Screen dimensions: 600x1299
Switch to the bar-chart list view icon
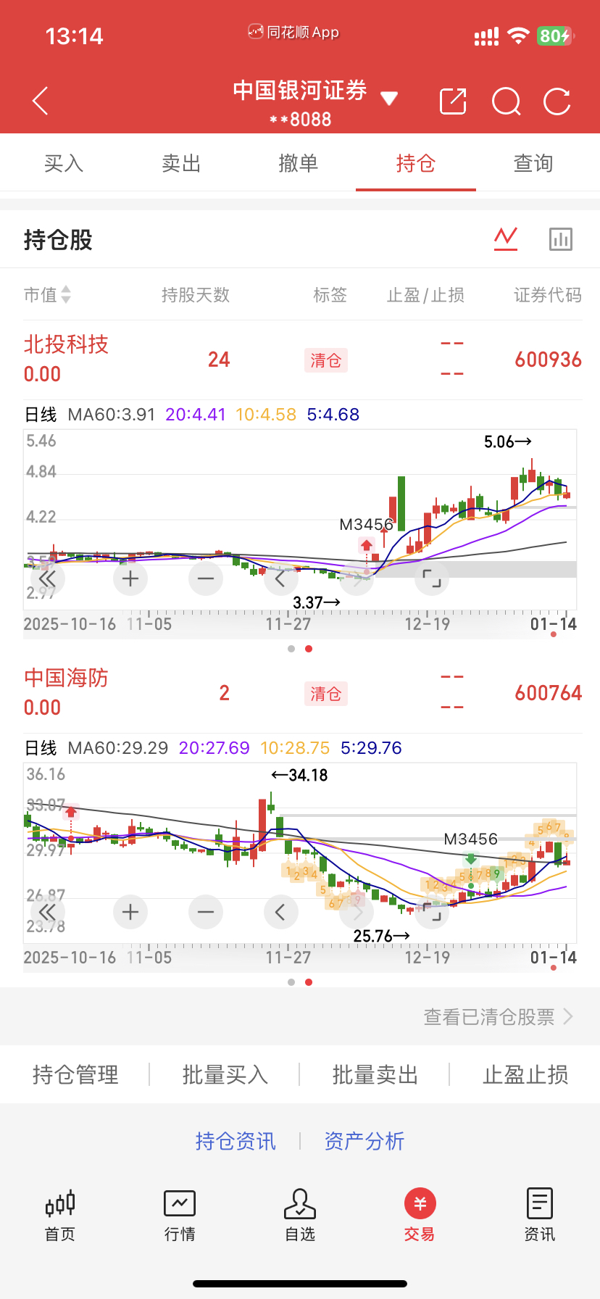point(561,238)
